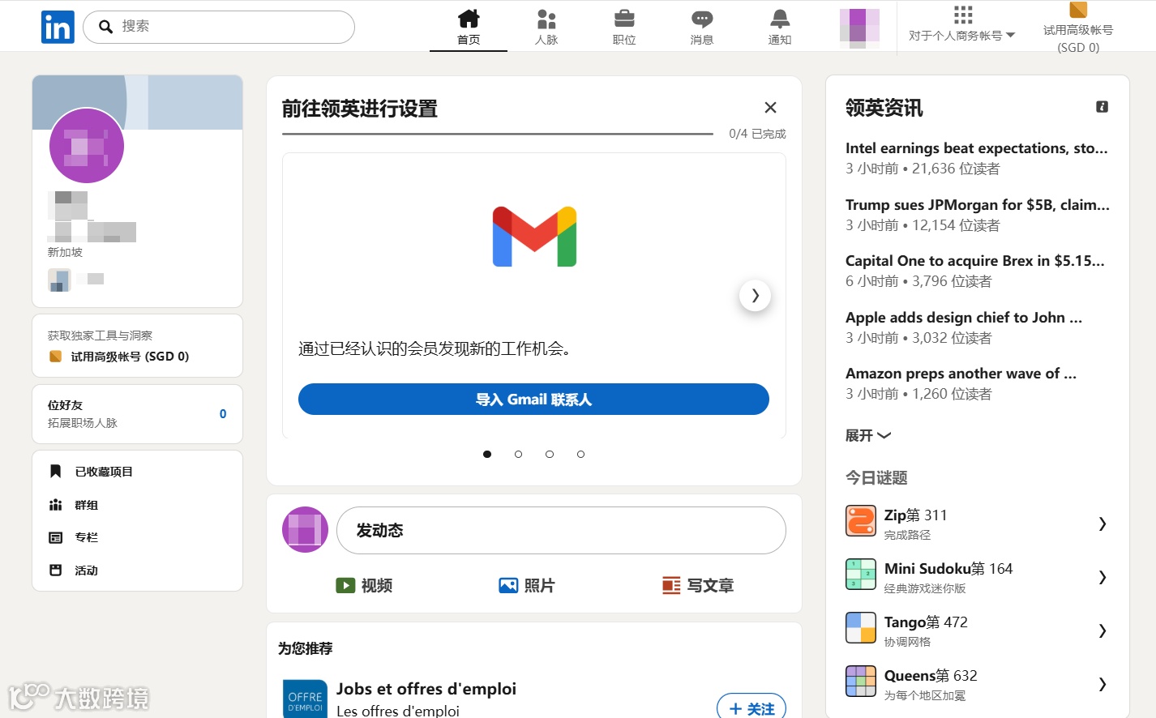Add a 视频 video to a post
Viewport: 1156px width, 718px height.
(364, 585)
